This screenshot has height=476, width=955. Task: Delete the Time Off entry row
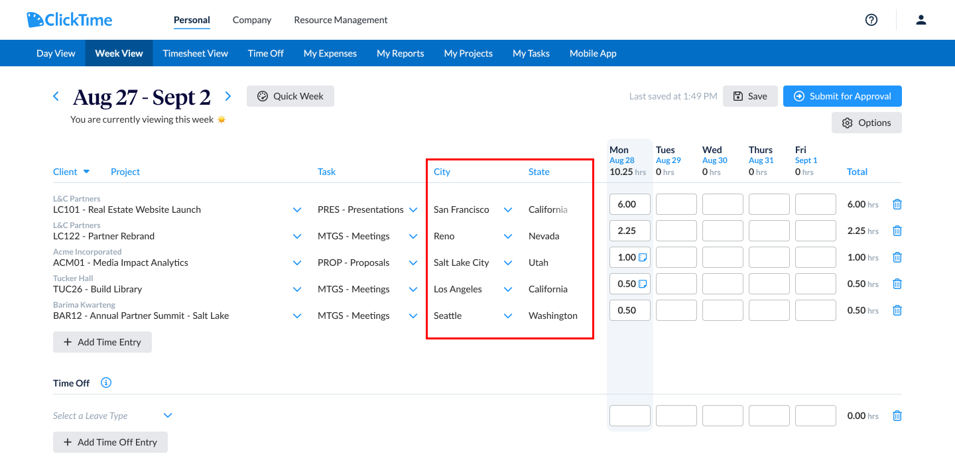pyautogui.click(x=897, y=416)
